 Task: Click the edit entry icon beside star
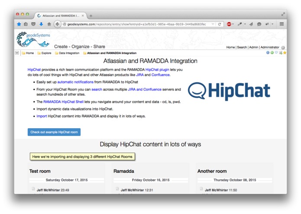point(281,52)
